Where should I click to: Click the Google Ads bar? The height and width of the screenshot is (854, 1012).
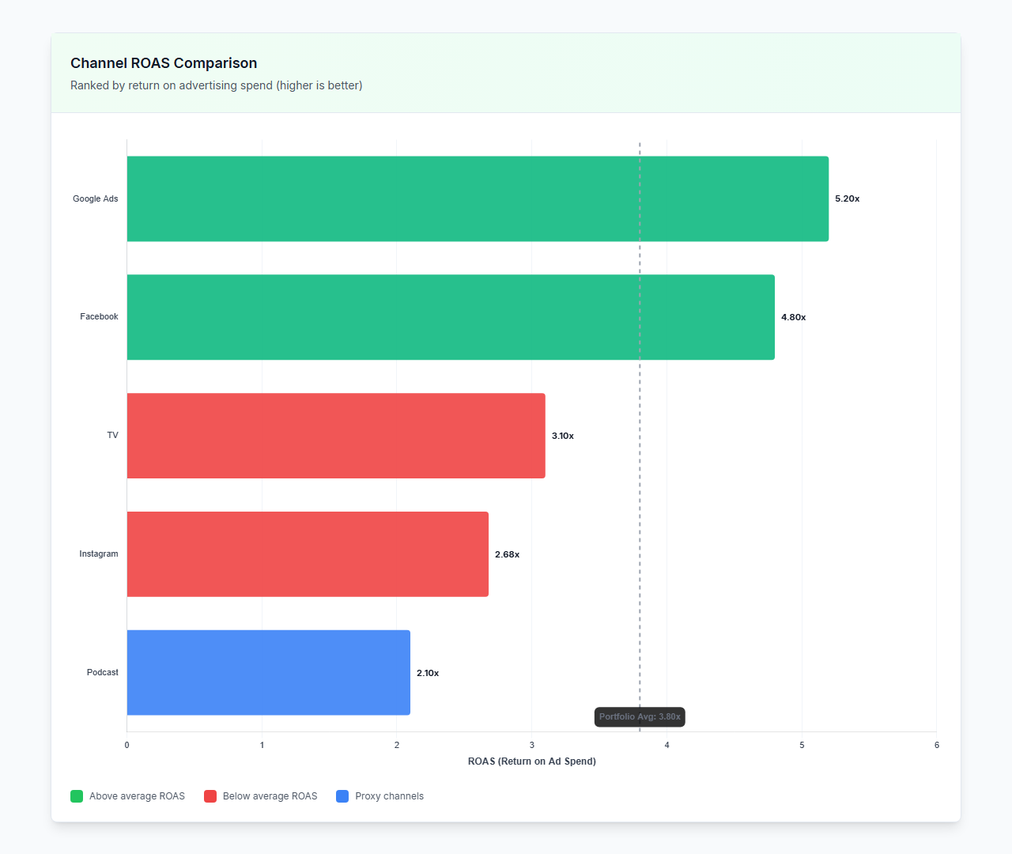[x=478, y=198]
